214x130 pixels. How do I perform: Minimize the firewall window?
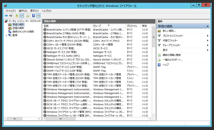point(193,5)
